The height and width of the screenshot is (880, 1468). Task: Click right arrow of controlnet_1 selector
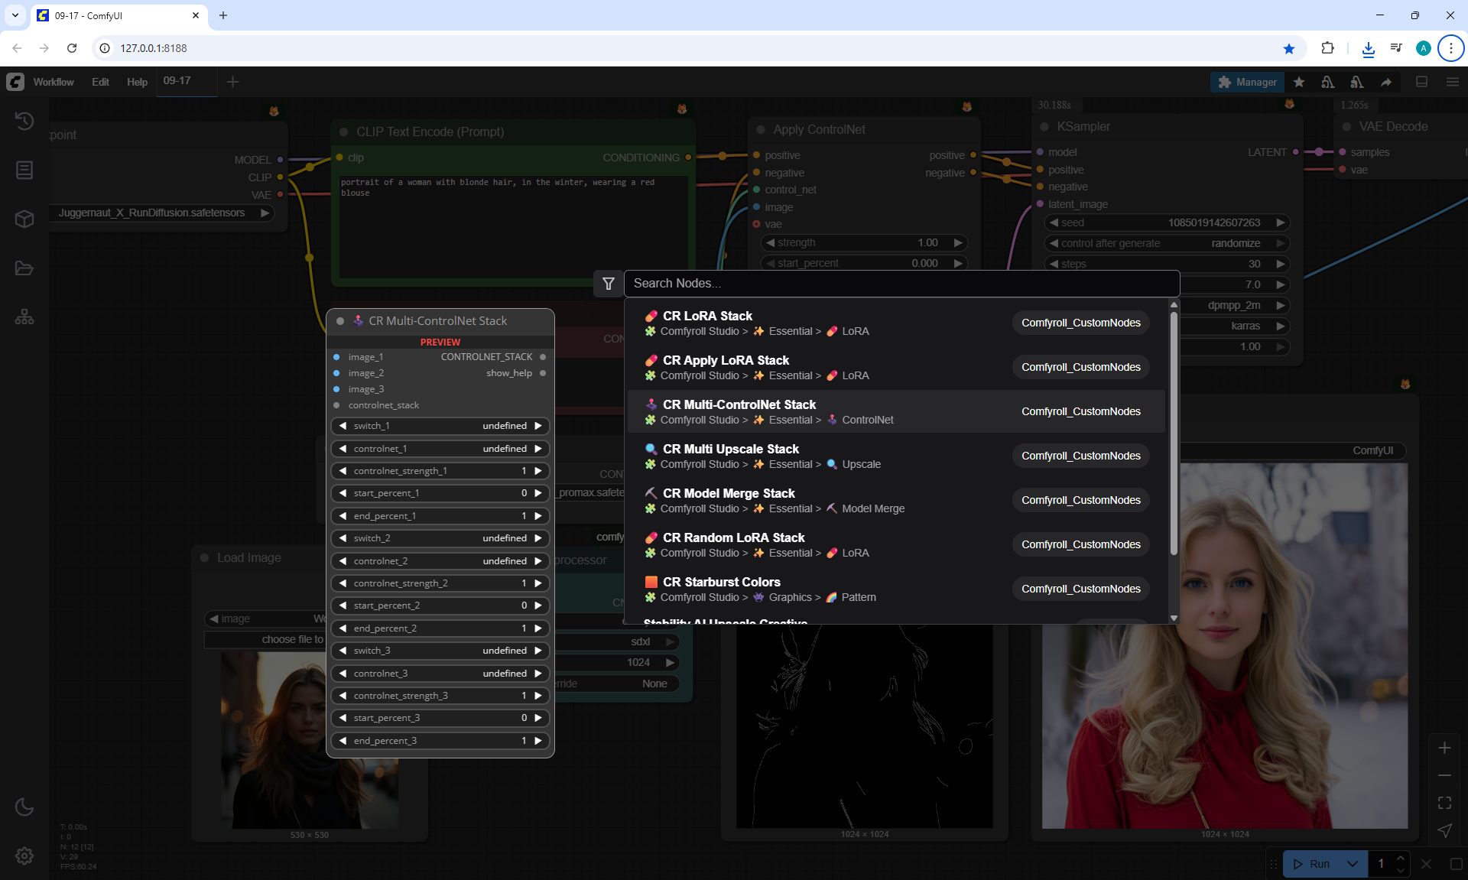[x=538, y=449]
